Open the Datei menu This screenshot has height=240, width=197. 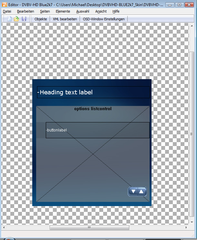pos(7,11)
